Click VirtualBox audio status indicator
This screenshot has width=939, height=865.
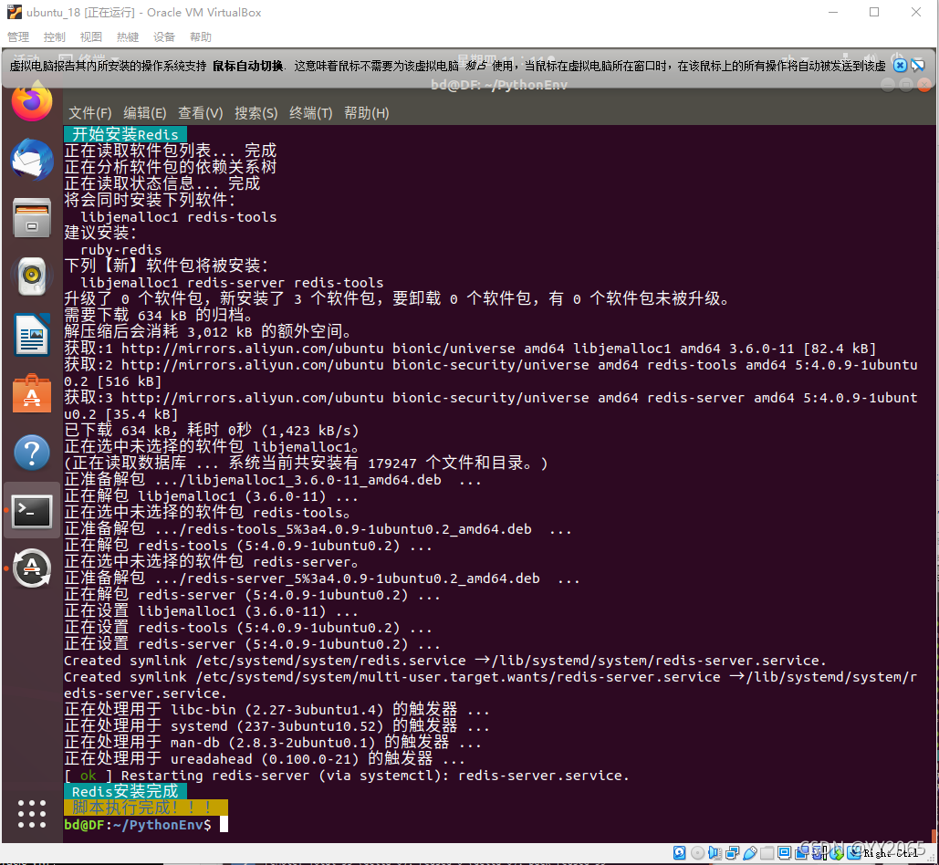pyautogui.click(x=715, y=853)
